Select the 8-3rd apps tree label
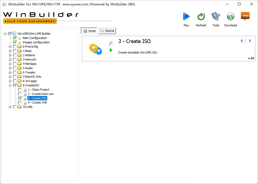 (30, 81)
